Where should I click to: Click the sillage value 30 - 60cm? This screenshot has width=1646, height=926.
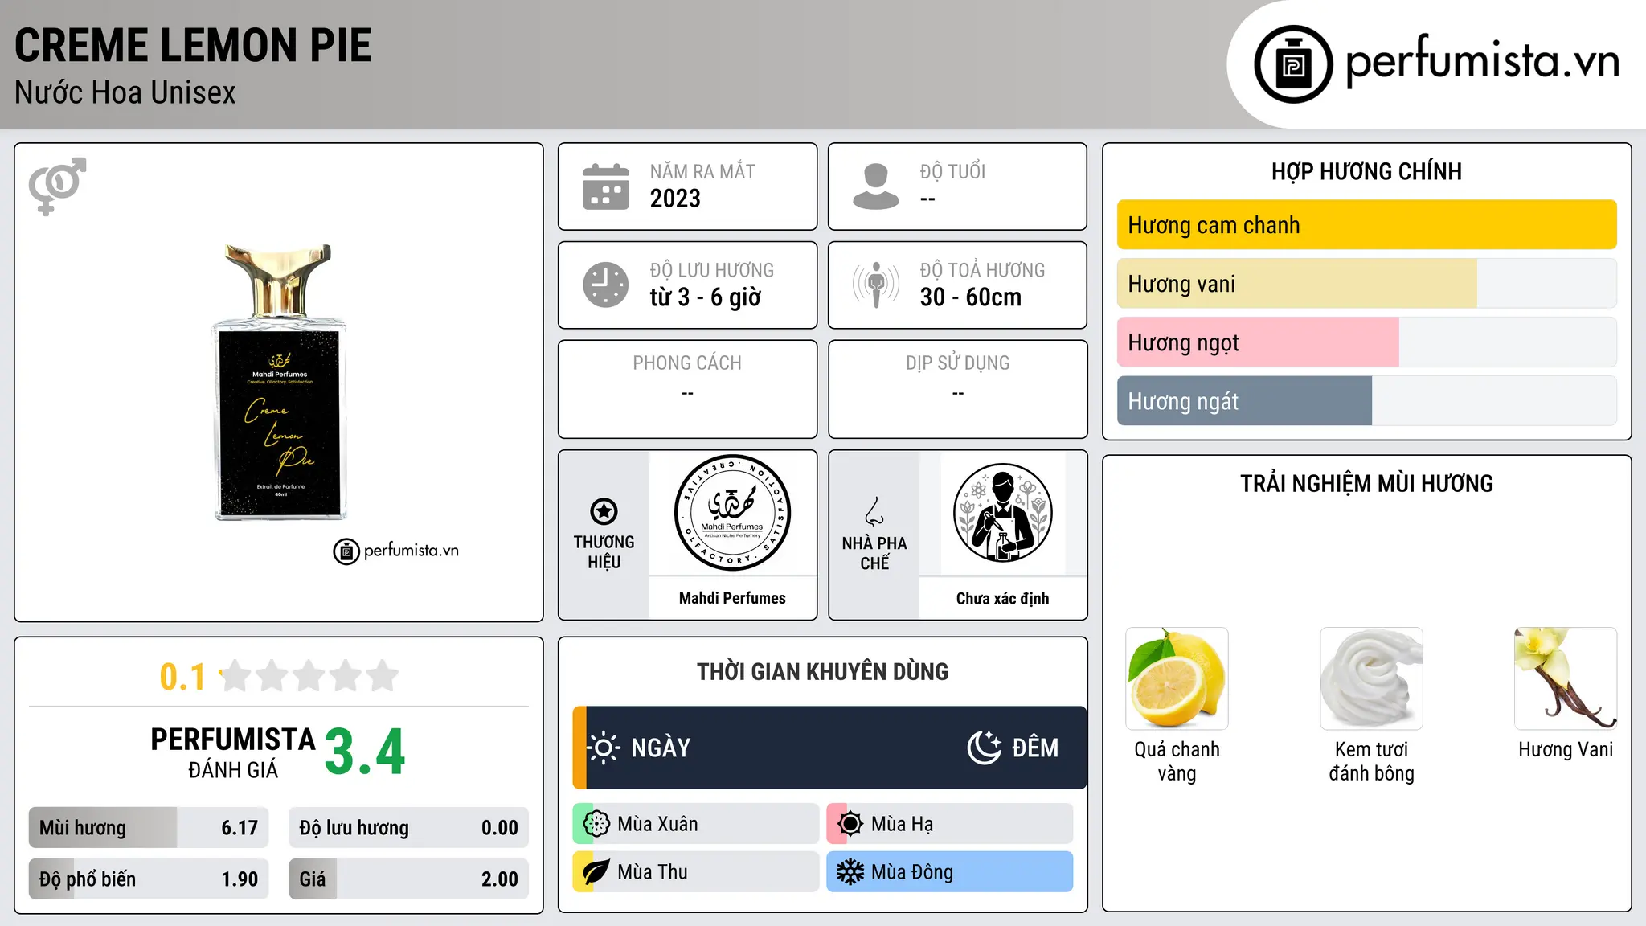pyautogui.click(x=971, y=297)
